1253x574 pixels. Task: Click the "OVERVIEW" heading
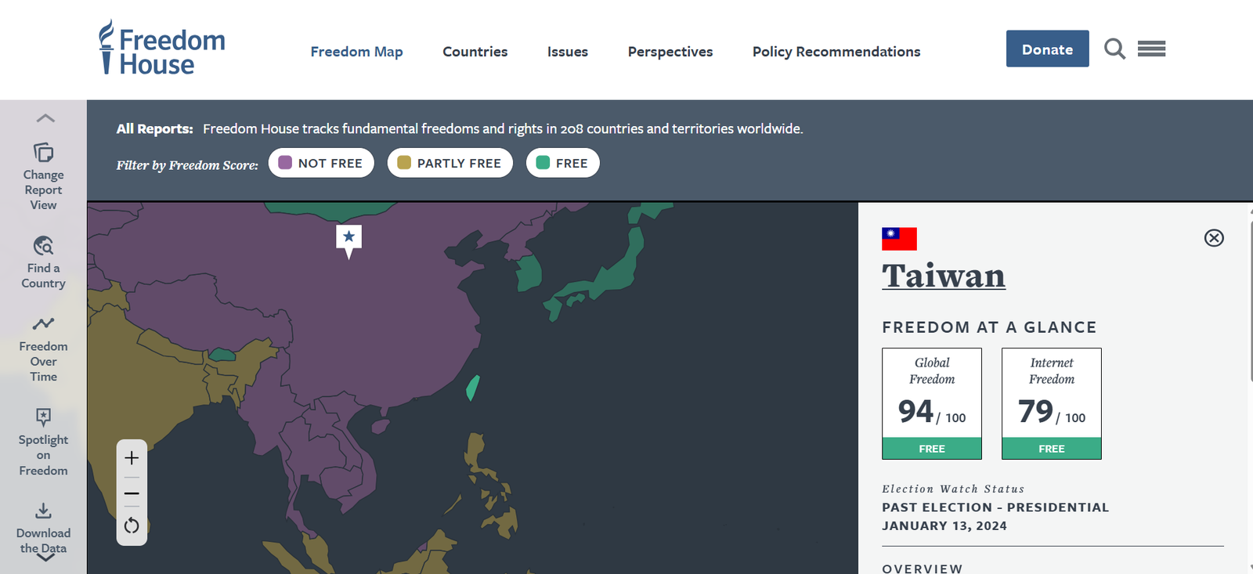[x=923, y=569]
